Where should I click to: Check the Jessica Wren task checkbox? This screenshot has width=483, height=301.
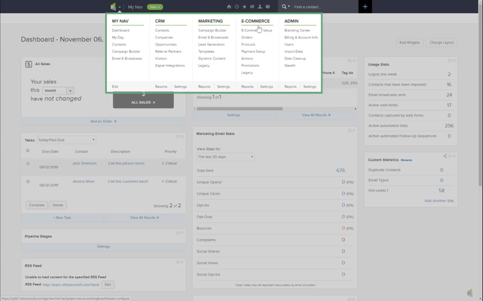pyautogui.click(x=28, y=182)
